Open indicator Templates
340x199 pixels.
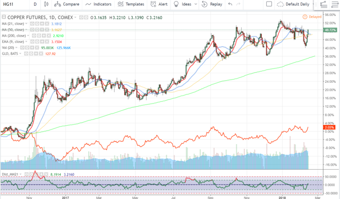click(x=131, y=4)
